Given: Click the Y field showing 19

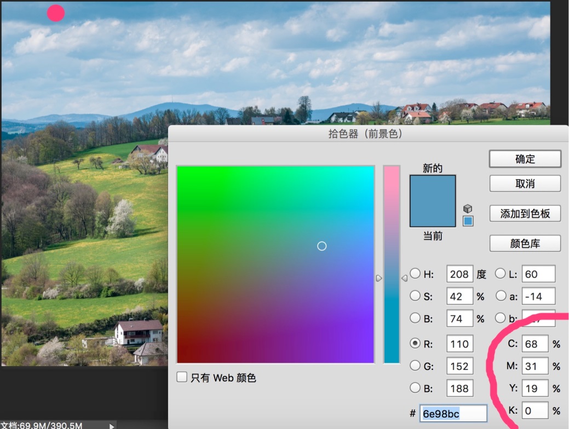Looking at the screenshot, I should point(535,389).
